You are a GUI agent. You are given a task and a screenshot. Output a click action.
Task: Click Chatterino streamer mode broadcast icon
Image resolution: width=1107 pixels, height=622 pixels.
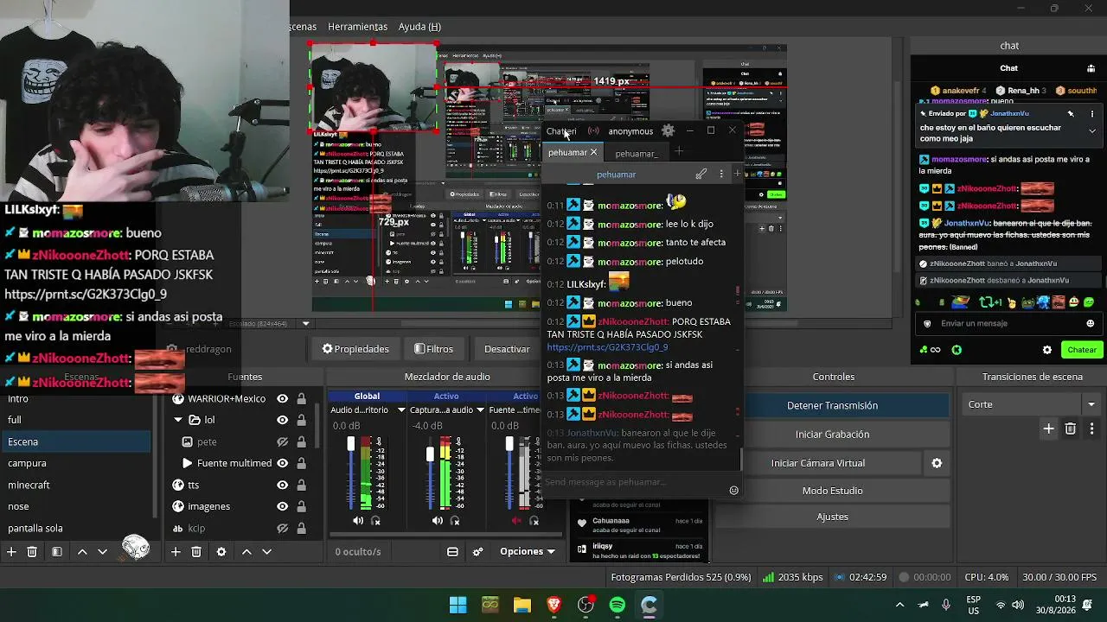(x=593, y=131)
